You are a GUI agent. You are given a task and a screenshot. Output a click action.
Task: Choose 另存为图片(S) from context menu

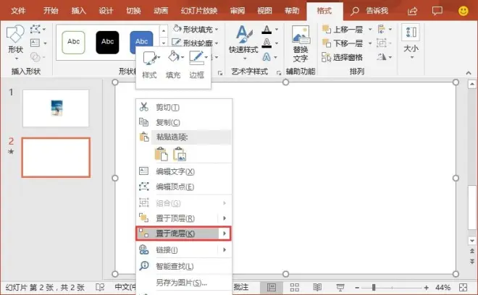(x=184, y=283)
